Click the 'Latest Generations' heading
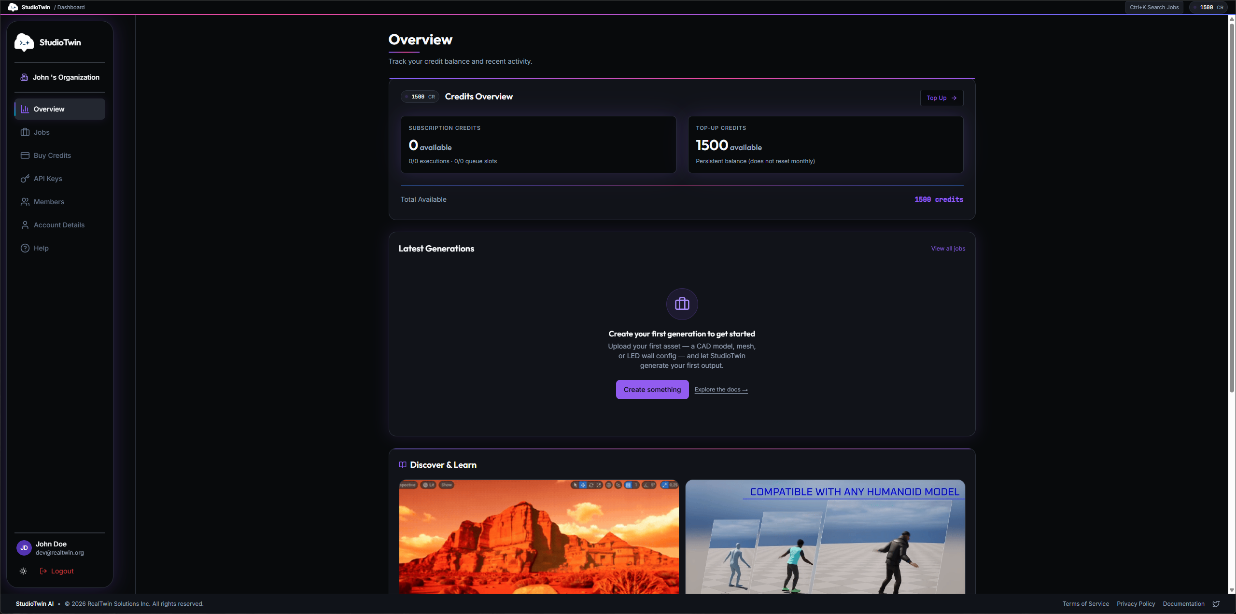 click(436, 249)
